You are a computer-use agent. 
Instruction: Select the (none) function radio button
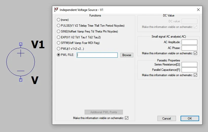point(59,20)
